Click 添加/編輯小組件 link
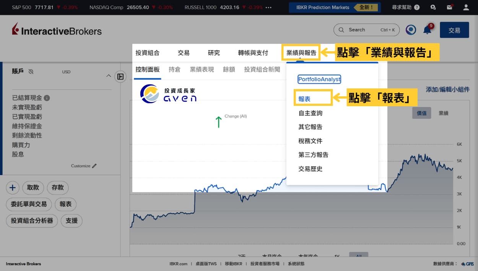This screenshot has width=478, height=271. (448, 89)
